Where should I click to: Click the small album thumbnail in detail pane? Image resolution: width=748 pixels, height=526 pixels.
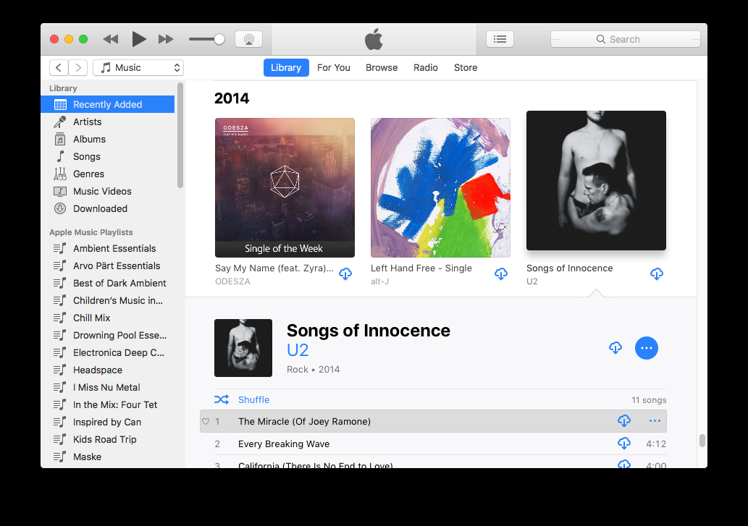(x=243, y=348)
